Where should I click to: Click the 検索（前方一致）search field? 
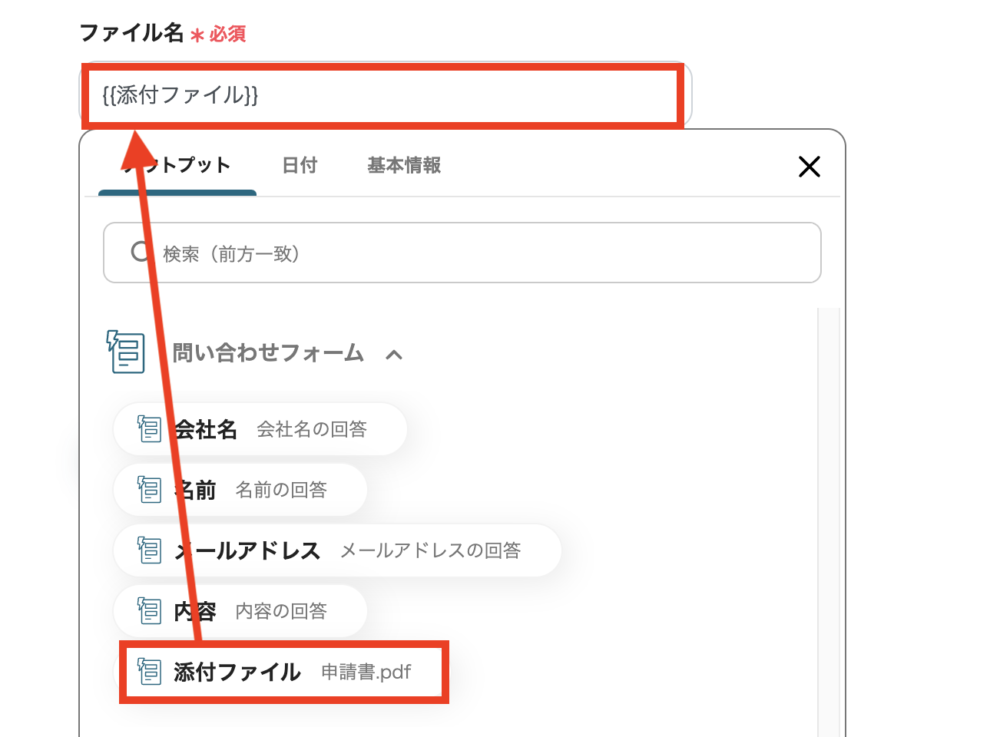[x=461, y=253]
